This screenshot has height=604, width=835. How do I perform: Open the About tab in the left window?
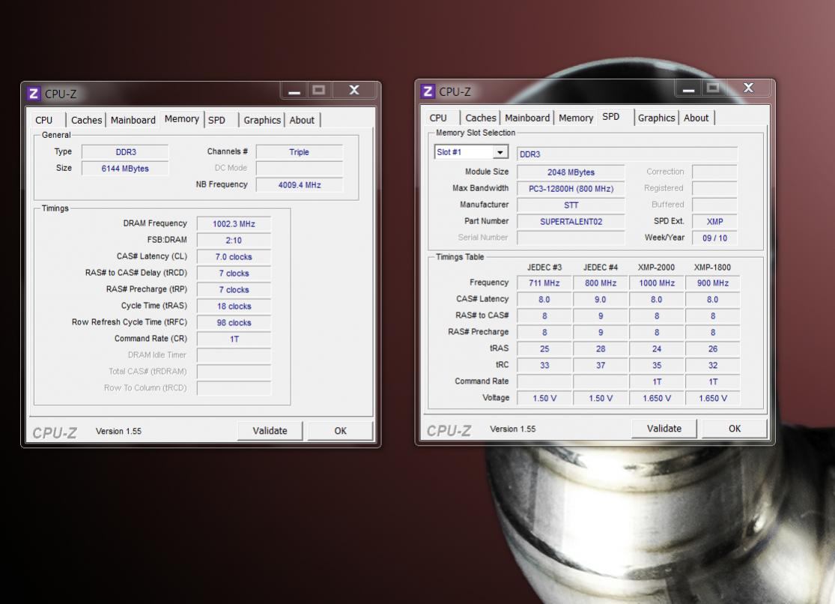(302, 120)
